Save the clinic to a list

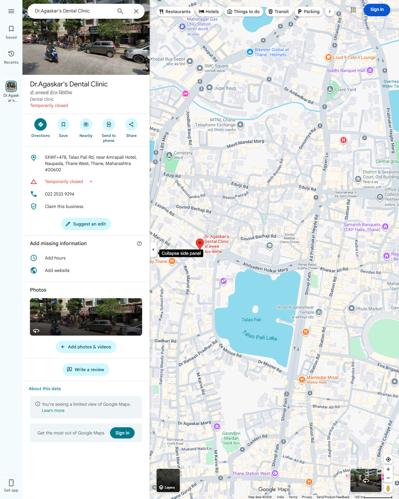63,128
